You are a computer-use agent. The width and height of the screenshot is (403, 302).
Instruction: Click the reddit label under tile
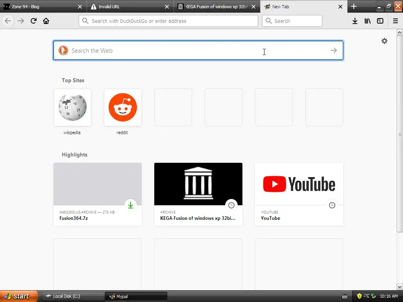122,133
